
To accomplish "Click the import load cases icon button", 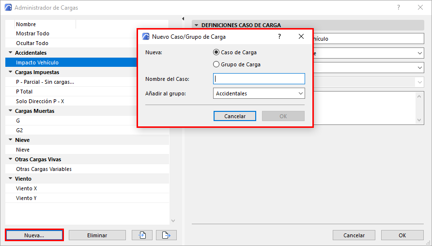I will (x=142, y=235).
